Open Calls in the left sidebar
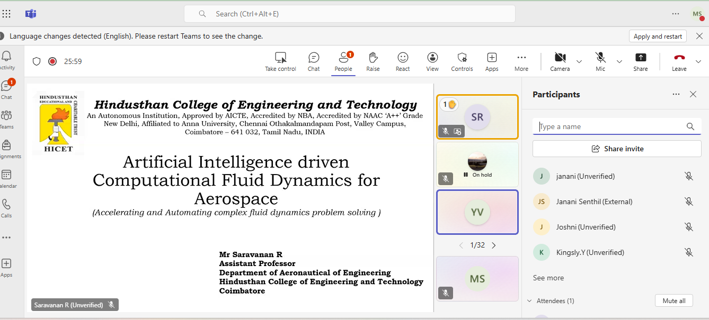This screenshot has width=709, height=320. (x=6, y=208)
